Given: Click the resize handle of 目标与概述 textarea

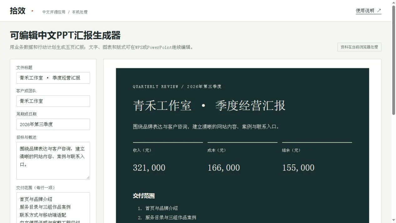Looking at the screenshot, I should 88,178.
